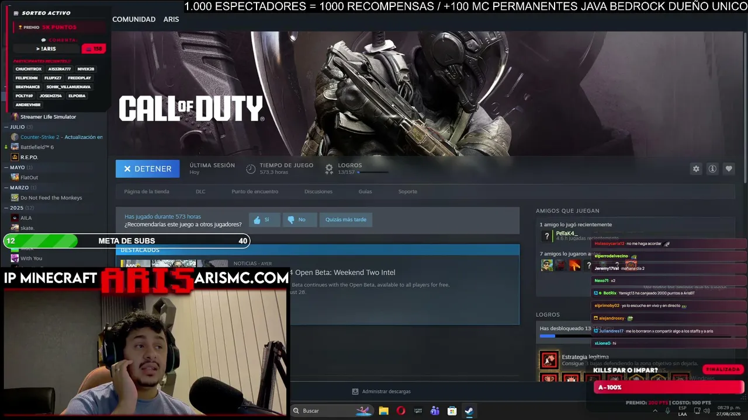Click first friend avatar with green cap
Viewport: 748px width, 420px height.
[547, 265]
